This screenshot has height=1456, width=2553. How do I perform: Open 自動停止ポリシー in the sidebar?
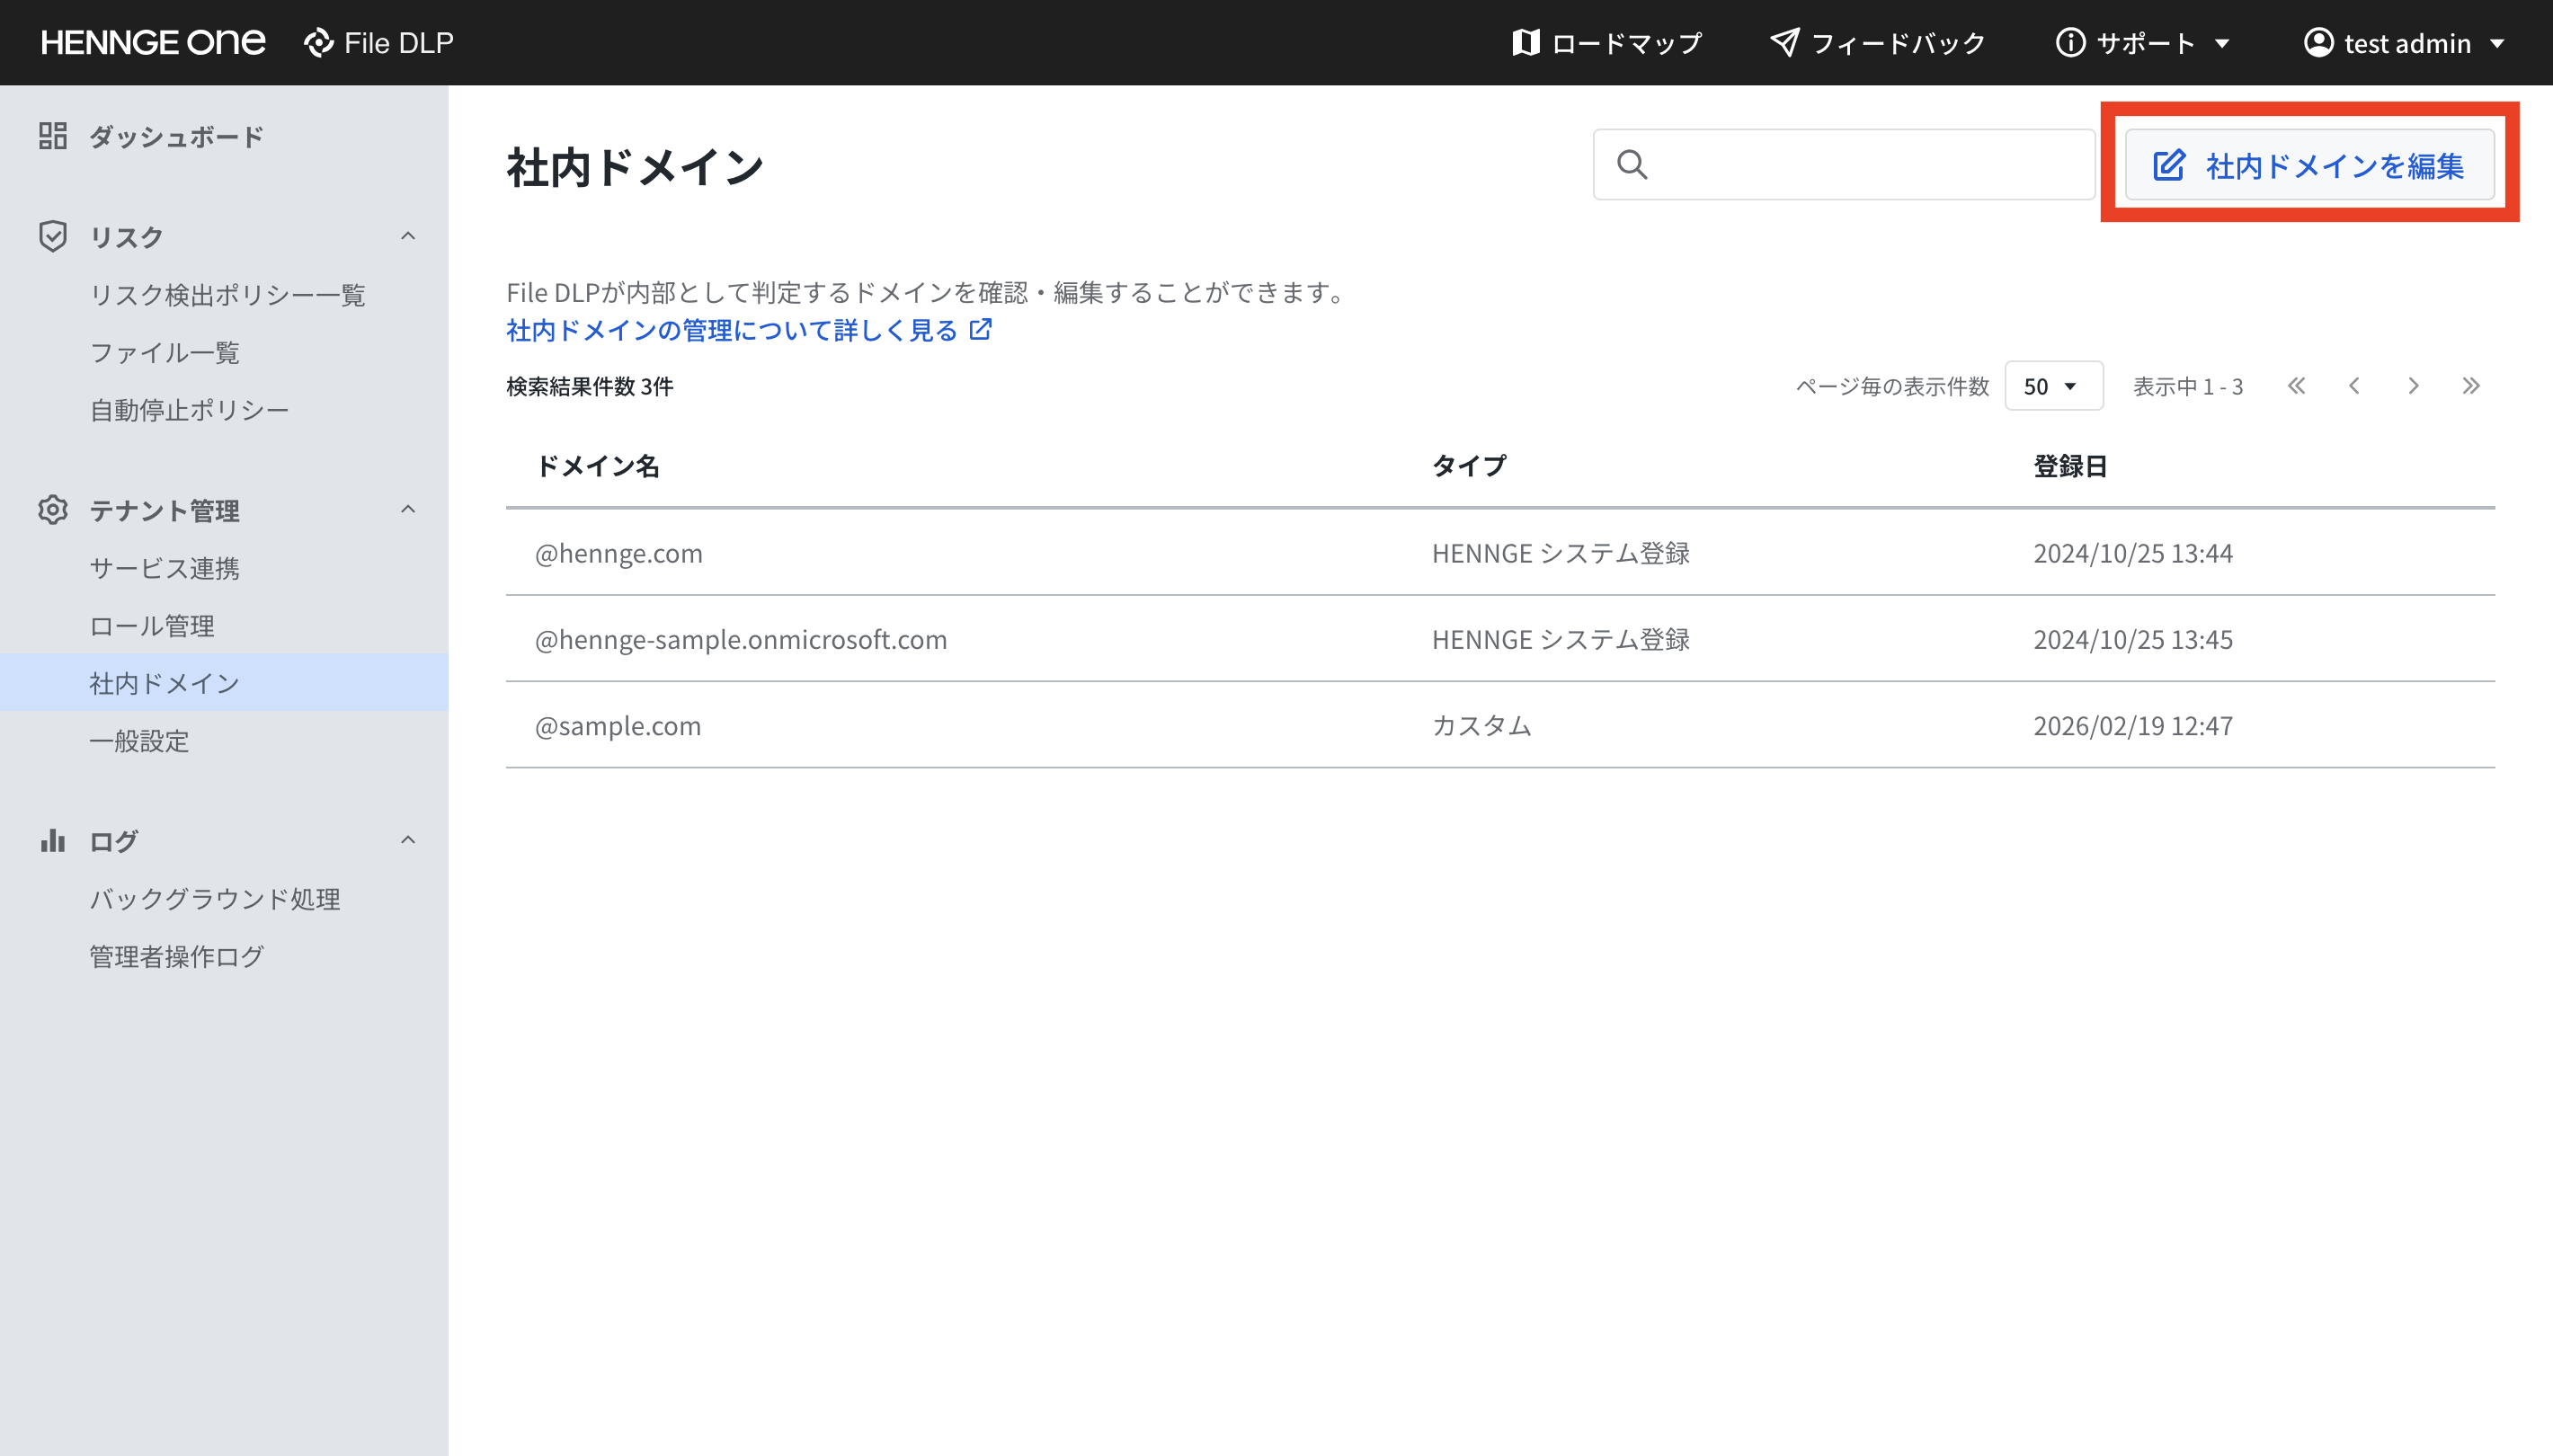coord(189,410)
